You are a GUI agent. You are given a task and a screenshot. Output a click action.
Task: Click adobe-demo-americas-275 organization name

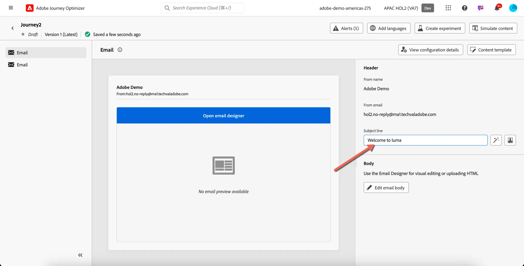345,8
